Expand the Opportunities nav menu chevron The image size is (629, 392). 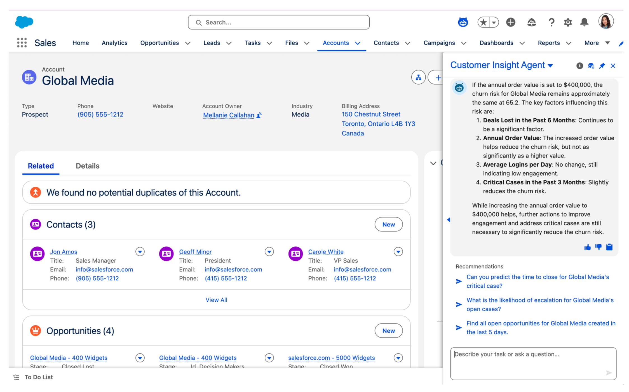click(x=188, y=43)
